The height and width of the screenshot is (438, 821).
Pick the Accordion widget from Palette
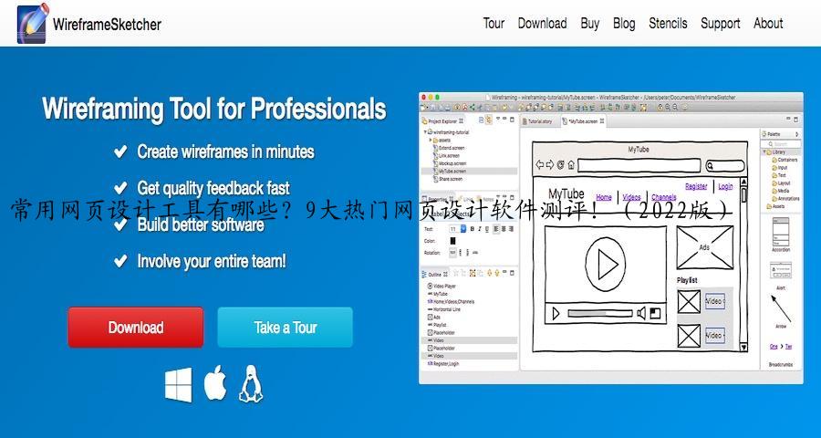(781, 235)
